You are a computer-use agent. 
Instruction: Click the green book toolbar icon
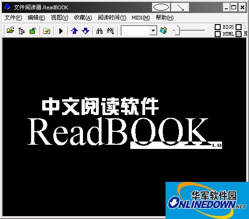[33, 31]
